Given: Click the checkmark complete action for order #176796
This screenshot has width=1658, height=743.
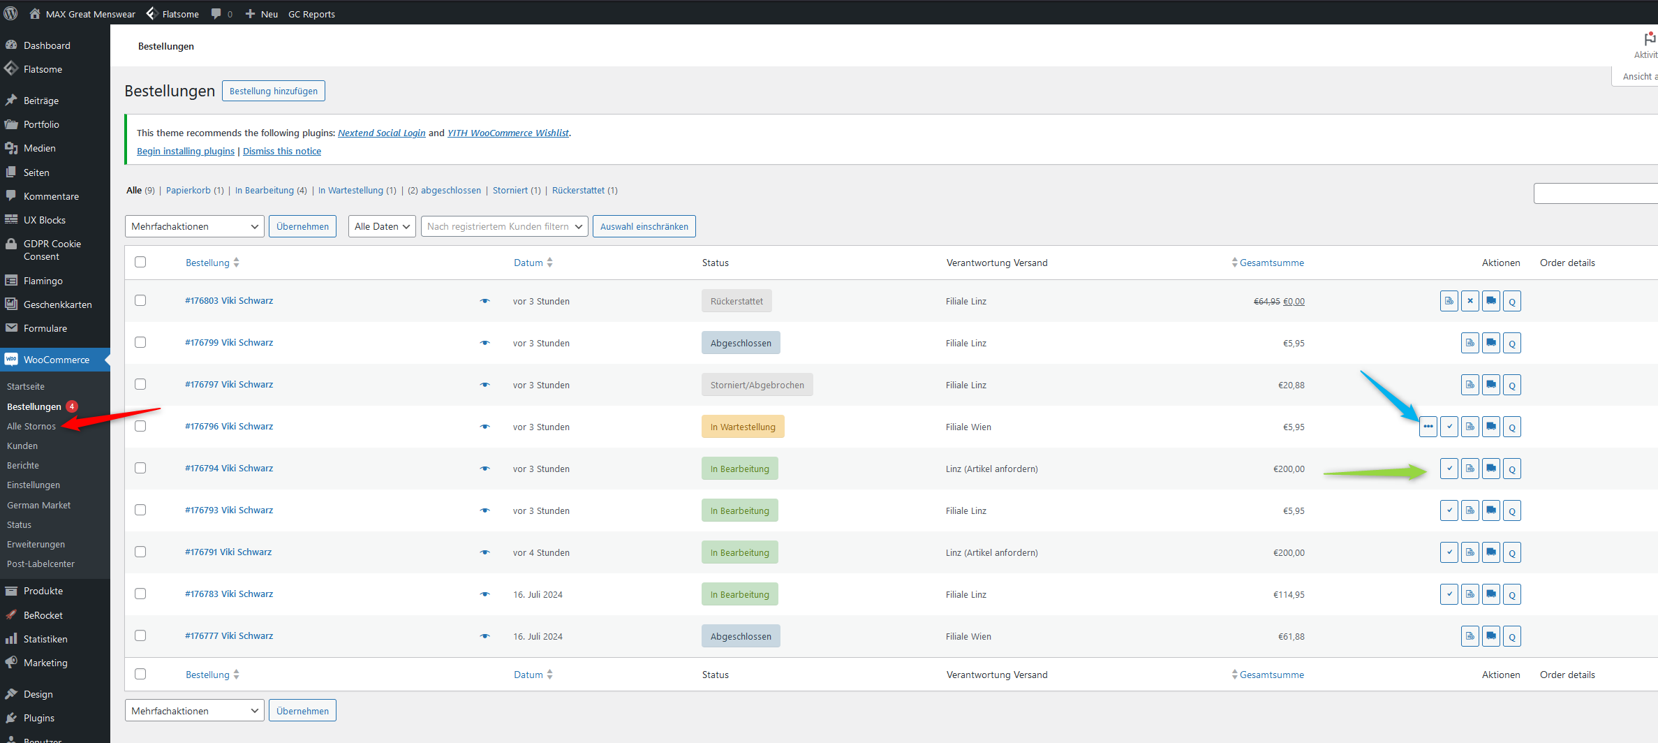Looking at the screenshot, I should (x=1449, y=427).
